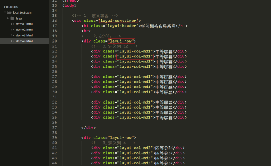
Task: Collapse the local.test.com folder arrow
Action: pyautogui.click(x=5, y=12)
